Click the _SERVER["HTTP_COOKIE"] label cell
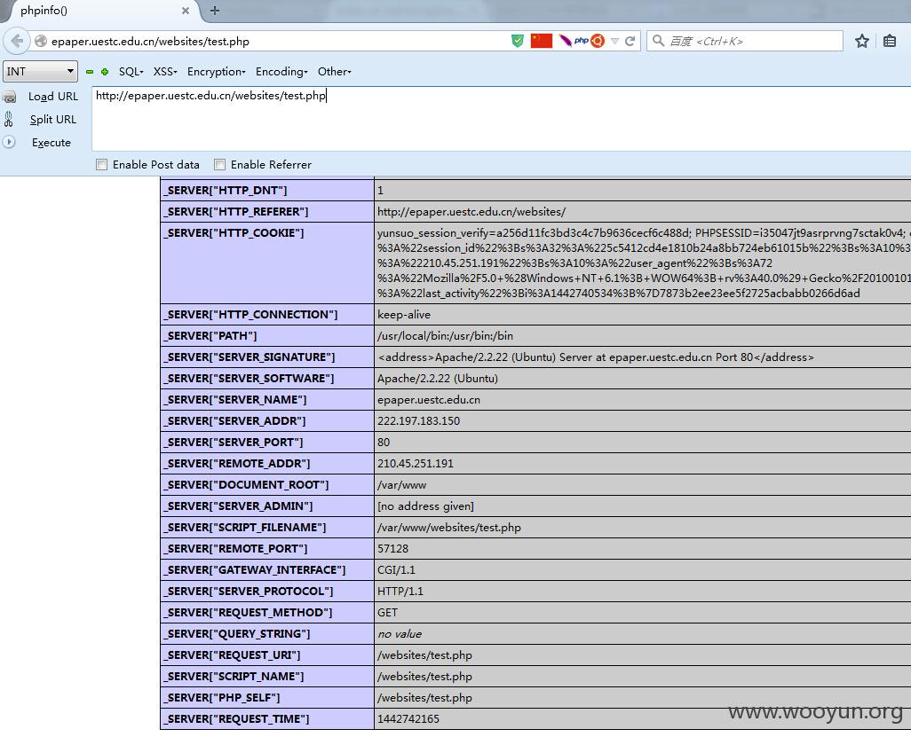 point(267,263)
